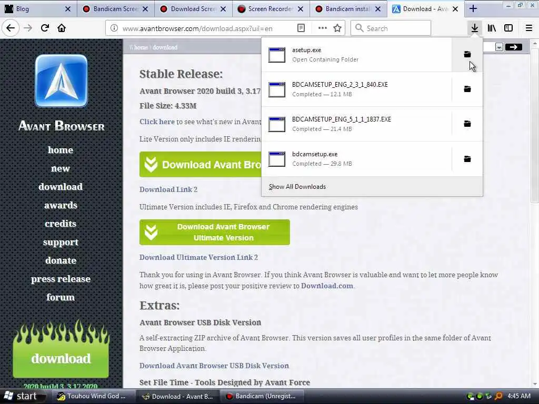Select the BDCAMSETUP_ENG_2_3_1_840.EXE download entry
The width and height of the screenshot is (539, 404).
[357, 89]
